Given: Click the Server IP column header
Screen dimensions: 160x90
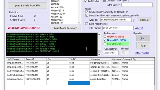Looking at the screenshot, I should coord(35,59).
